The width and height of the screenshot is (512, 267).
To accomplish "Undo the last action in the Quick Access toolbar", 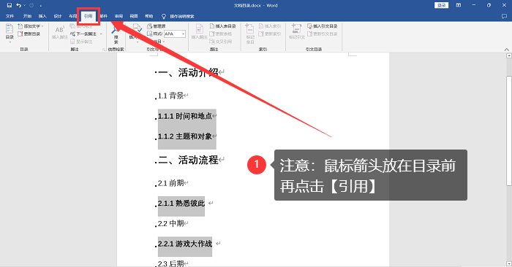I will (18, 5).
